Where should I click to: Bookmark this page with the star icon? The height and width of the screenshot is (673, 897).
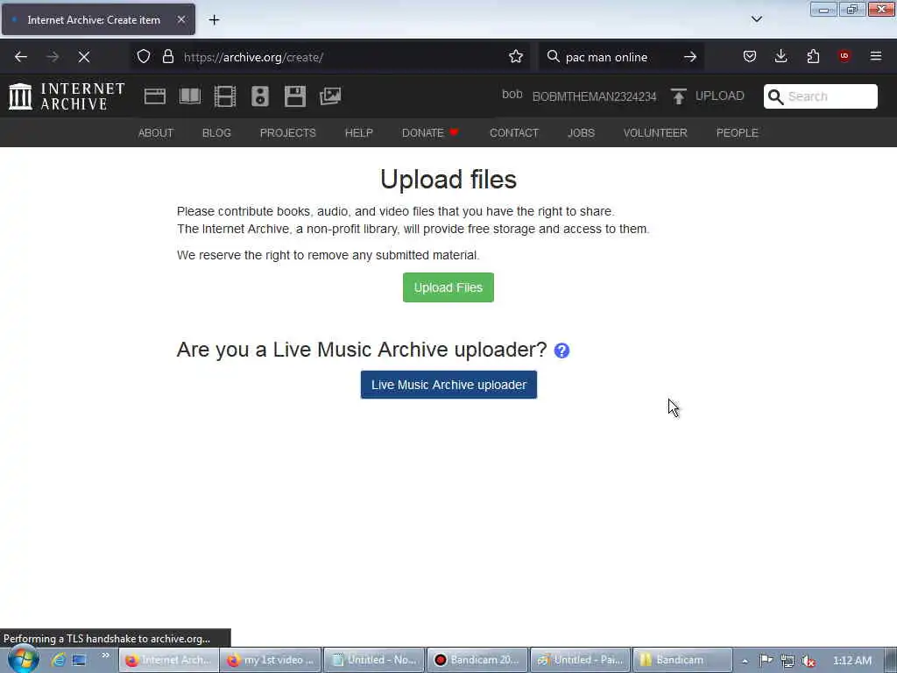pos(516,57)
